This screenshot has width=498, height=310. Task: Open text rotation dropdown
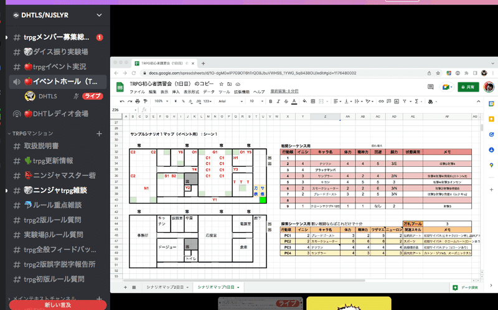369,101
